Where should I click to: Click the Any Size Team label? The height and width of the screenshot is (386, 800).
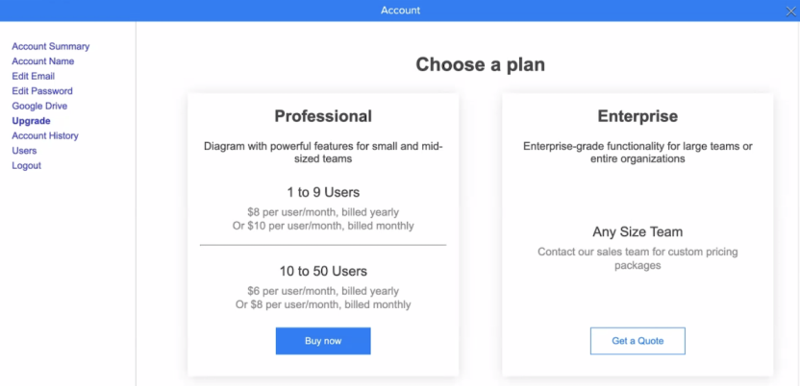637,231
